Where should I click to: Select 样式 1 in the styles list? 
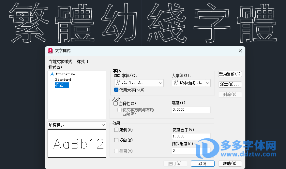[x=62, y=85]
